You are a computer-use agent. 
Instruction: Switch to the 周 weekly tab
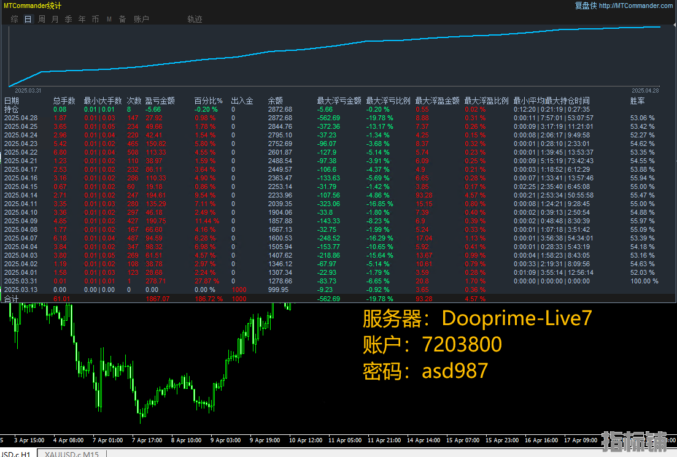(42, 19)
